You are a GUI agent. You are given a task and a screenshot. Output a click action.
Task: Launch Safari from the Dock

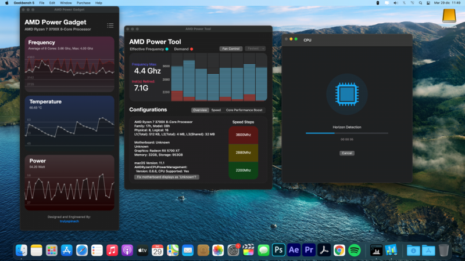pos(82,251)
